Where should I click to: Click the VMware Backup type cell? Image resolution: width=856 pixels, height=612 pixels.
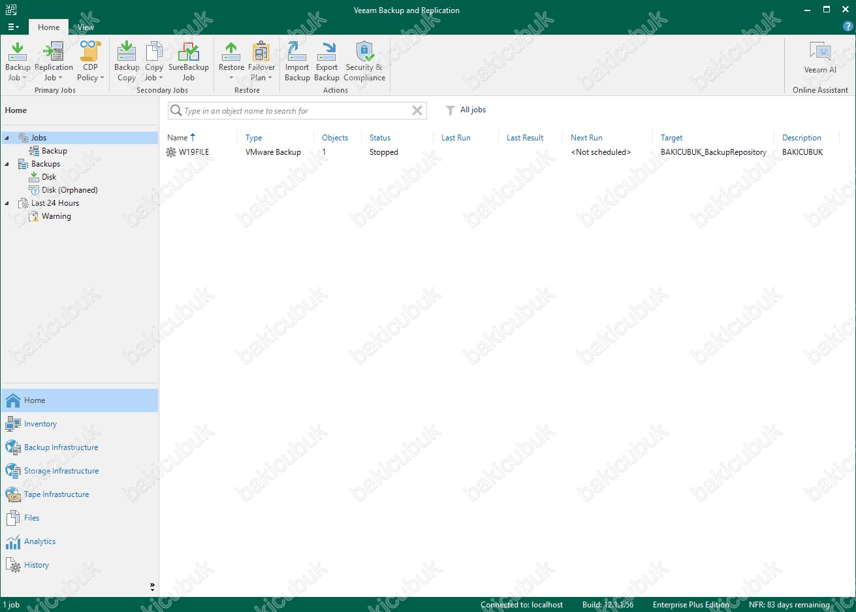[x=273, y=152]
